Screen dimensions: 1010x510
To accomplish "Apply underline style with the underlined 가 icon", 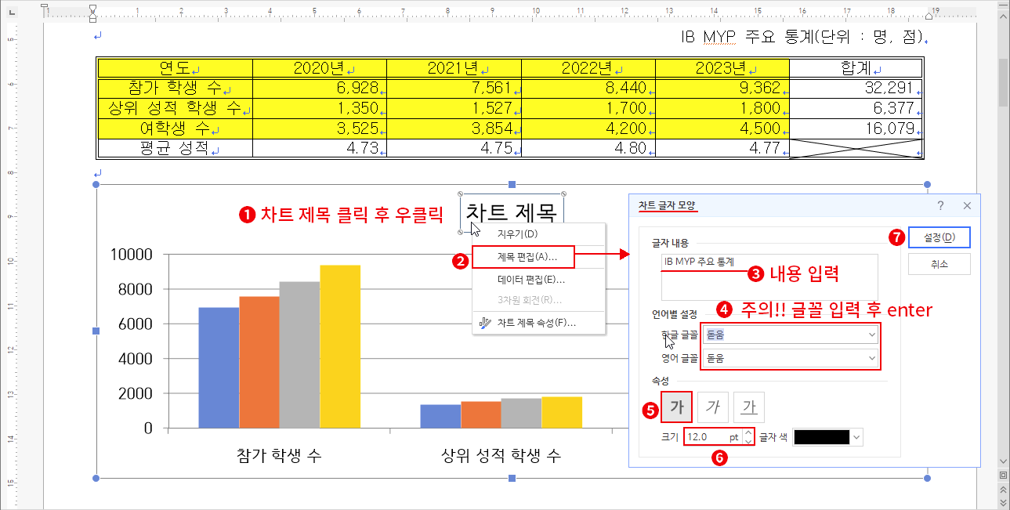I will pyautogui.click(x=748, y=407).
